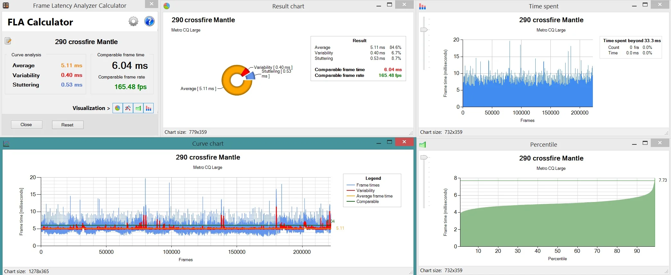Show the pie Result chart visualization
The height and width of the screenshot is (275, 671).
point(118,108)
